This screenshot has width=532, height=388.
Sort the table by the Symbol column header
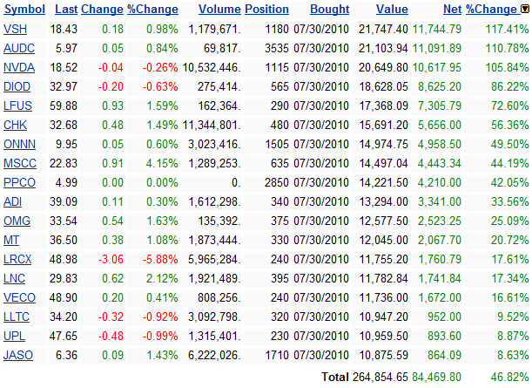[x=24, y=10]
